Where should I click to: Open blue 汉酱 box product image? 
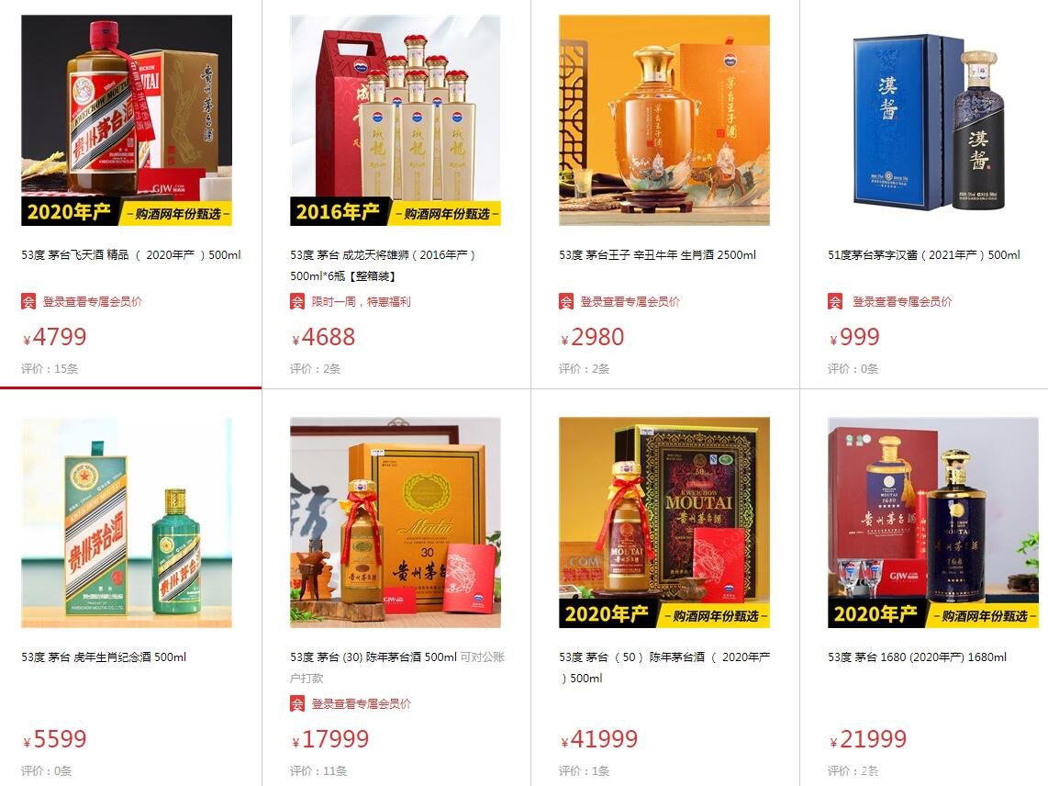click(x=933, y=120)
